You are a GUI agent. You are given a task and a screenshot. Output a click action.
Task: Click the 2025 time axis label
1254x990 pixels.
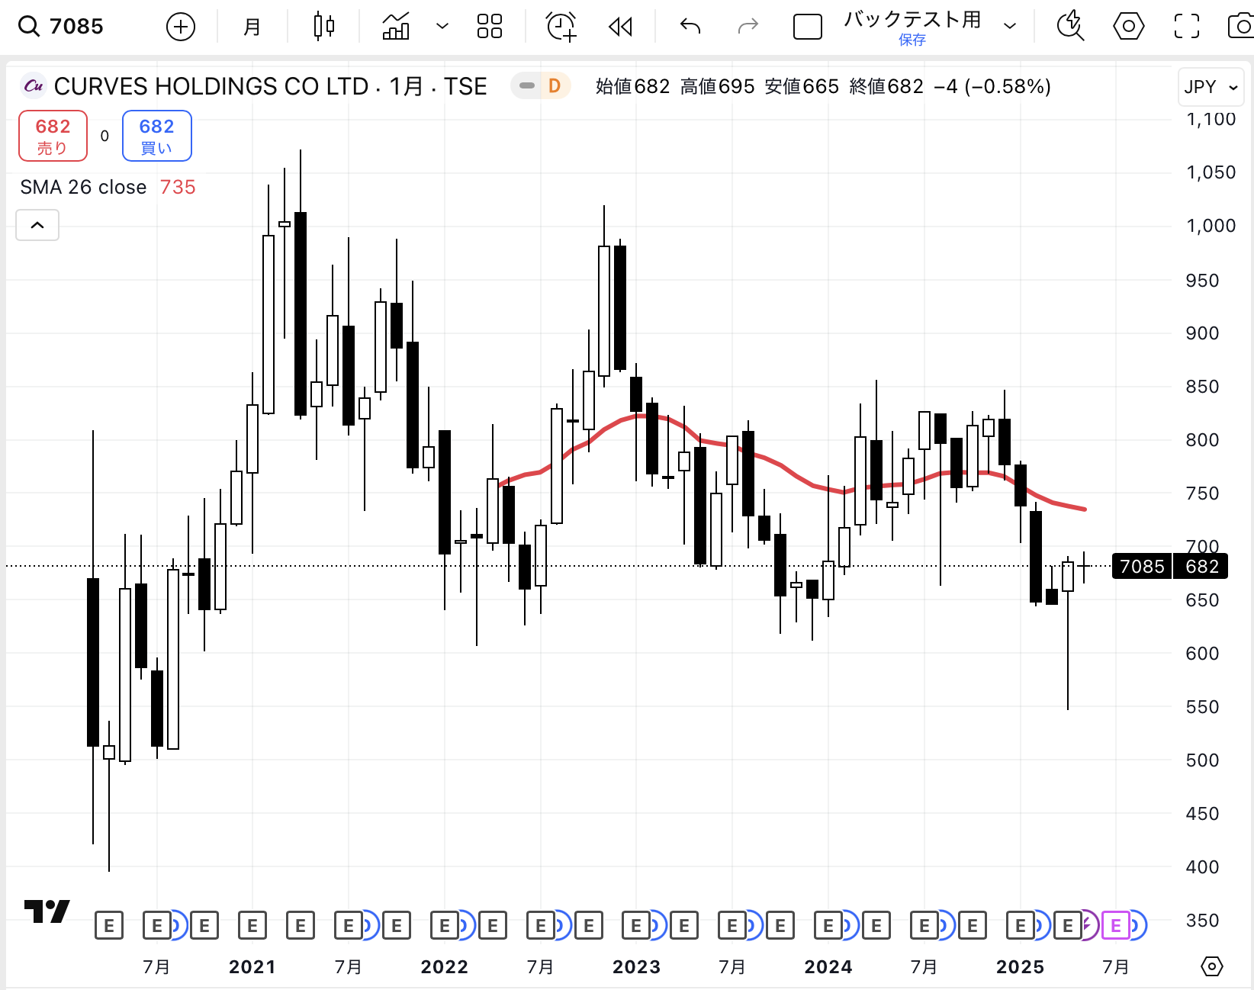[1020, 967]
